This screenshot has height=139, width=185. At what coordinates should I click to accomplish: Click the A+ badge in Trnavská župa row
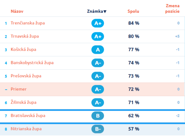98,36
